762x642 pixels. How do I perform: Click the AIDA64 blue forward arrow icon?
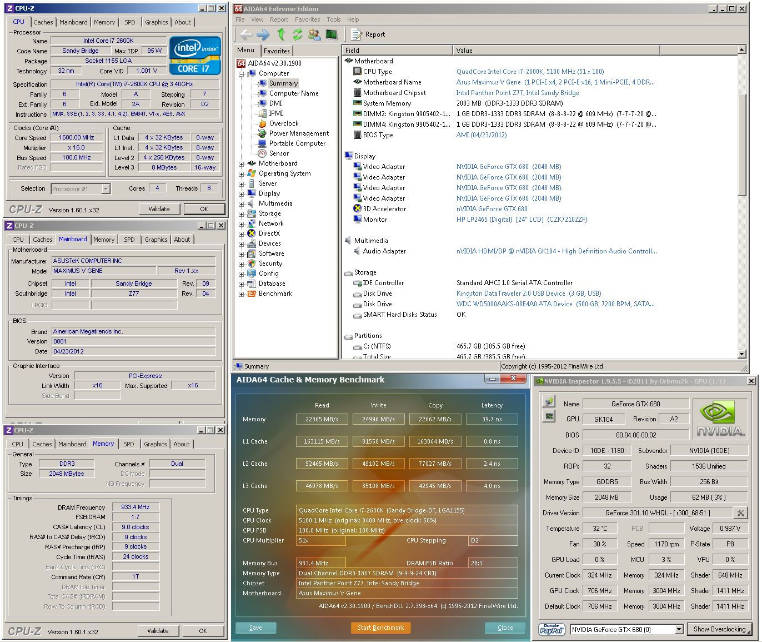(263, 34)
